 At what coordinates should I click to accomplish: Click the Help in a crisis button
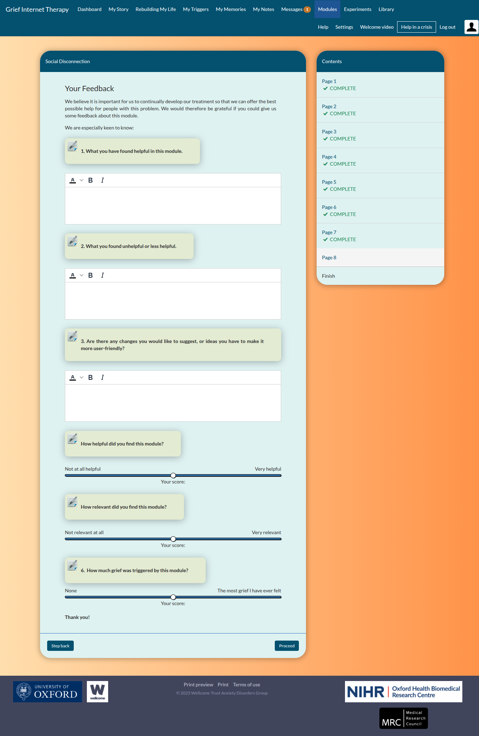pos(416,27)
